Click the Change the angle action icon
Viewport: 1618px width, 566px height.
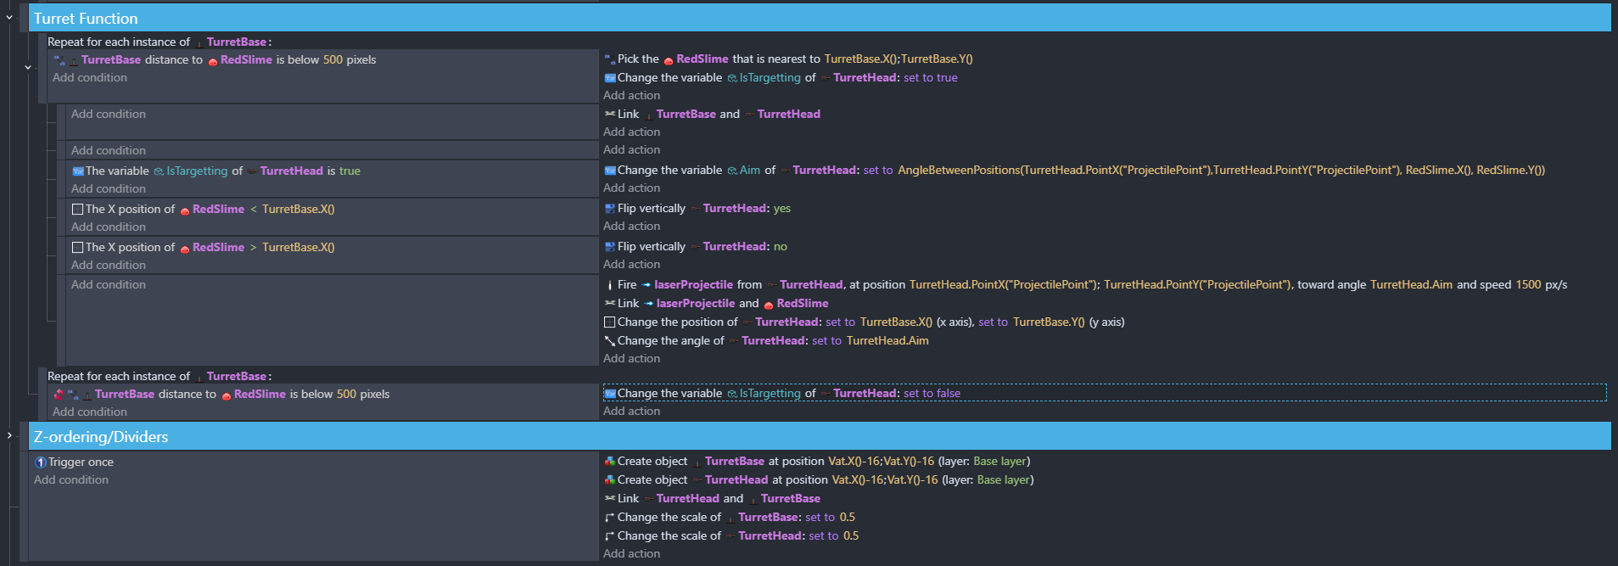coord(609,341)
